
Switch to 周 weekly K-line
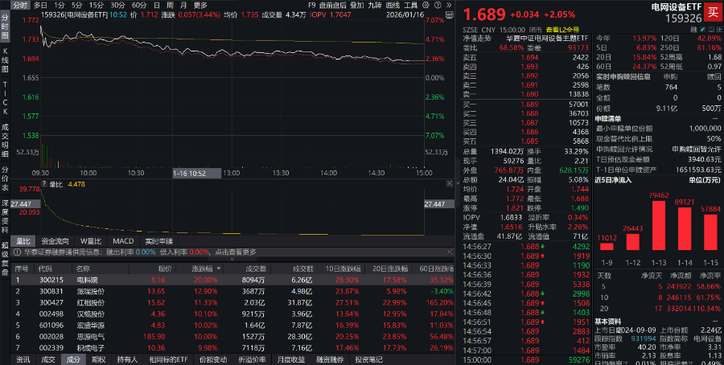170,5
